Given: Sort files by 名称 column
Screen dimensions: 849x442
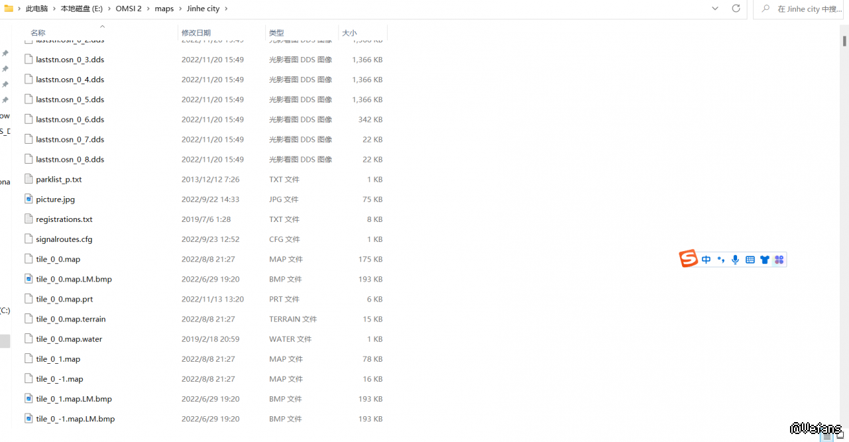Looking at the screenshot, I should (x=38, y=32).
